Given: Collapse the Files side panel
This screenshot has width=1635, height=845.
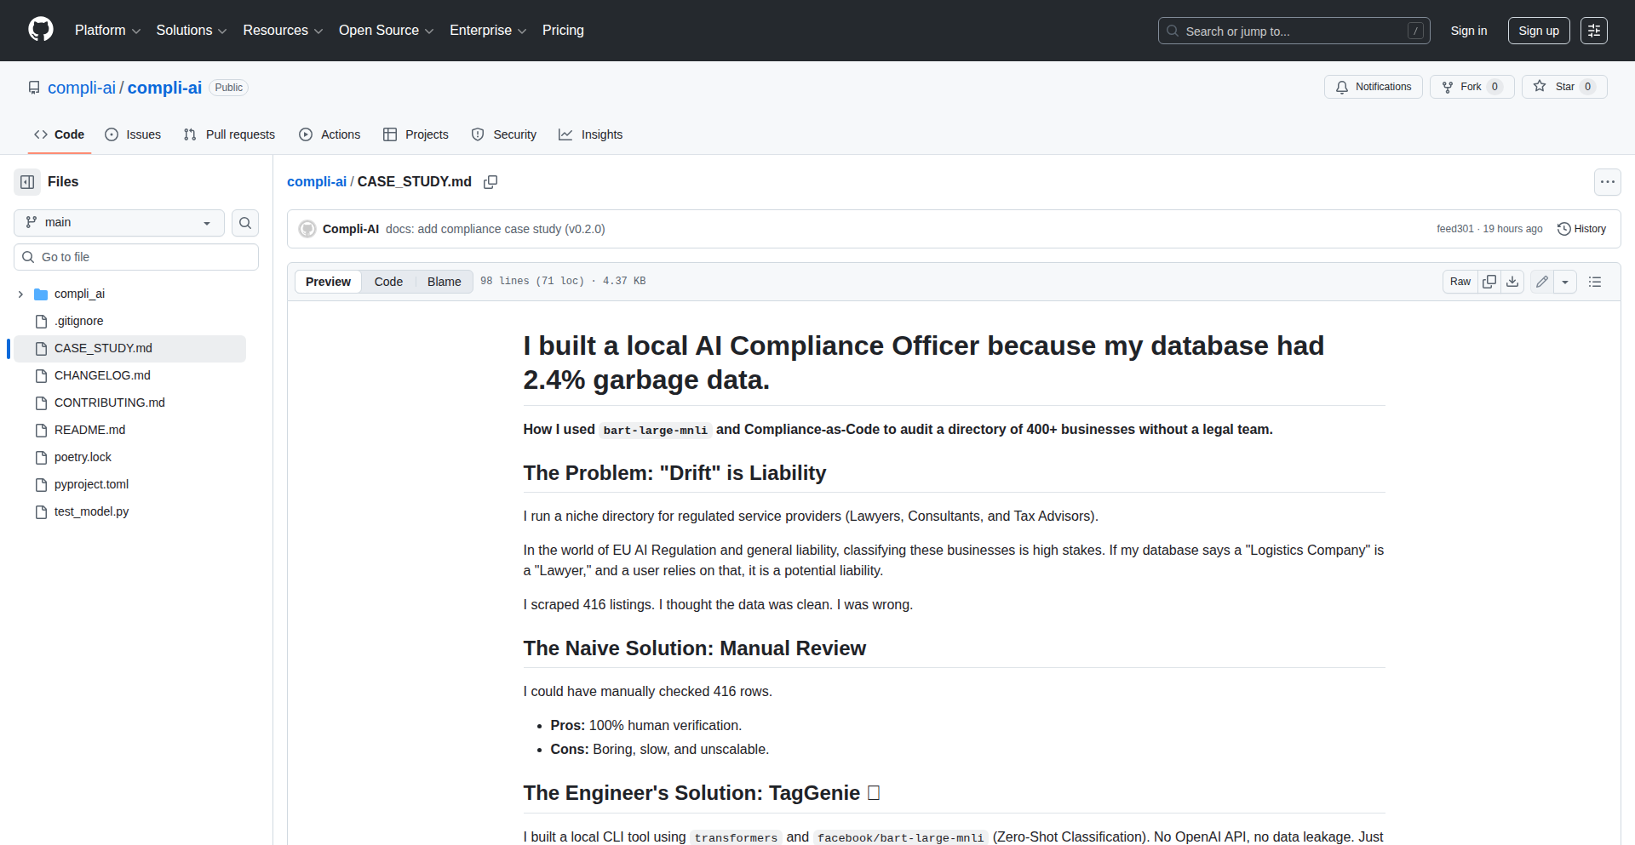Looking at the screenshot, I should [27, 182].
